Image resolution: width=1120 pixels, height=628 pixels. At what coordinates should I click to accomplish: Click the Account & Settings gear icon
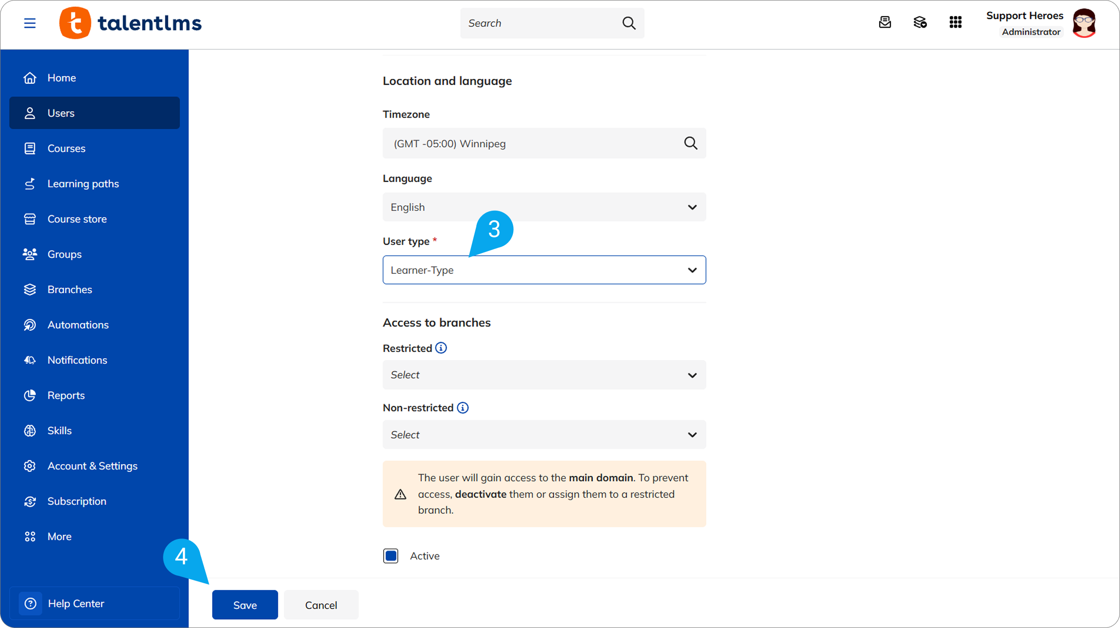(x=30, y=466)
